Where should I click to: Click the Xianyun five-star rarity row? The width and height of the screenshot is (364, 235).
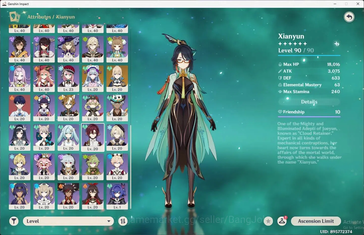(x=293, y=44)
